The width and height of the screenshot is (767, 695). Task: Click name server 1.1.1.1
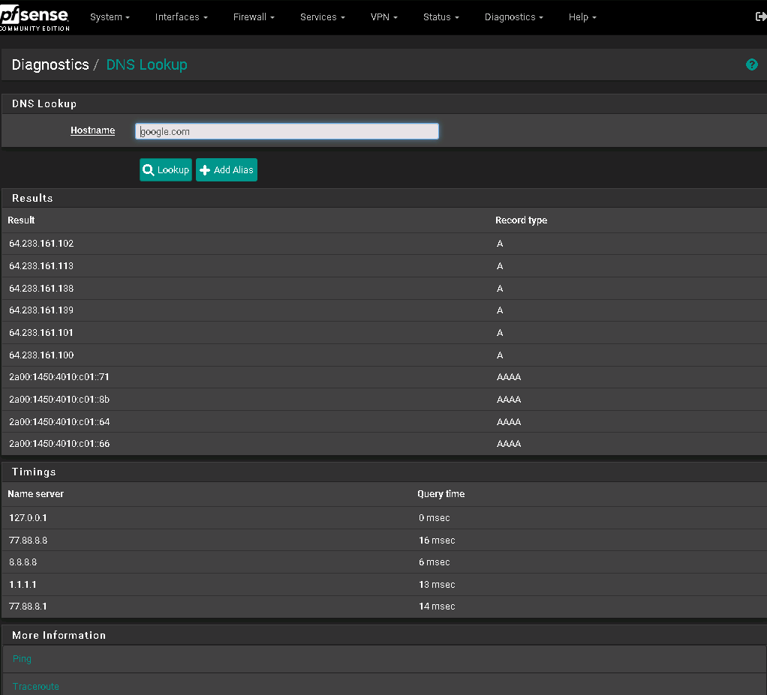pos(23,585)
